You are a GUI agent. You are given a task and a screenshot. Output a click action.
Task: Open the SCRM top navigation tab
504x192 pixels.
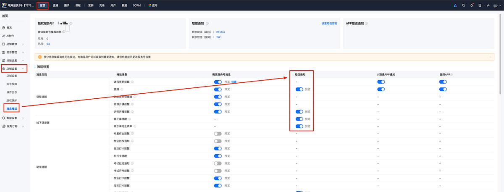[136, 5]
